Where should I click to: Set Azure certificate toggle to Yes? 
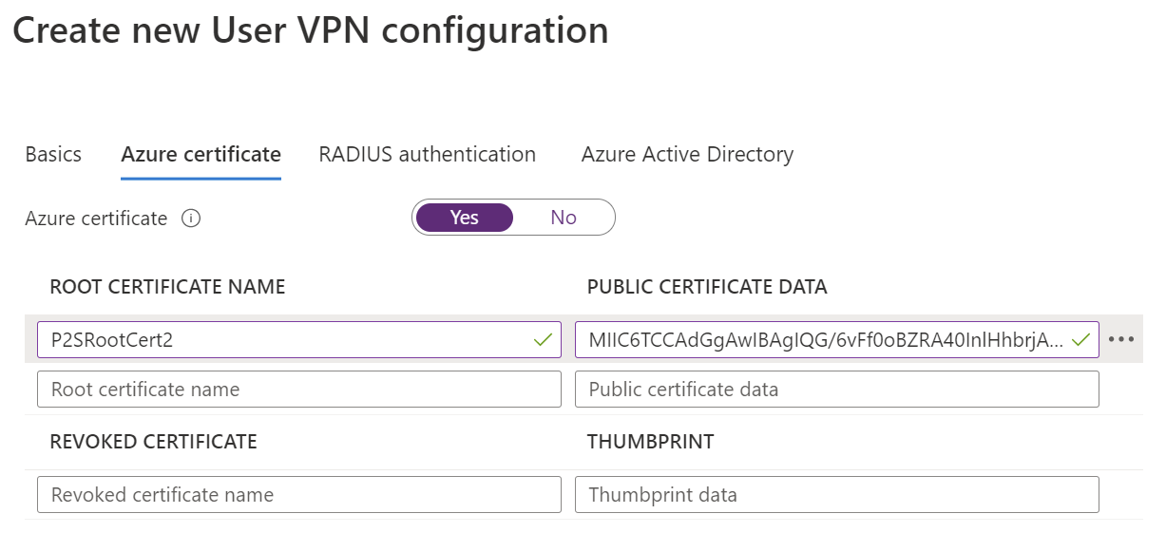(465, 218)
